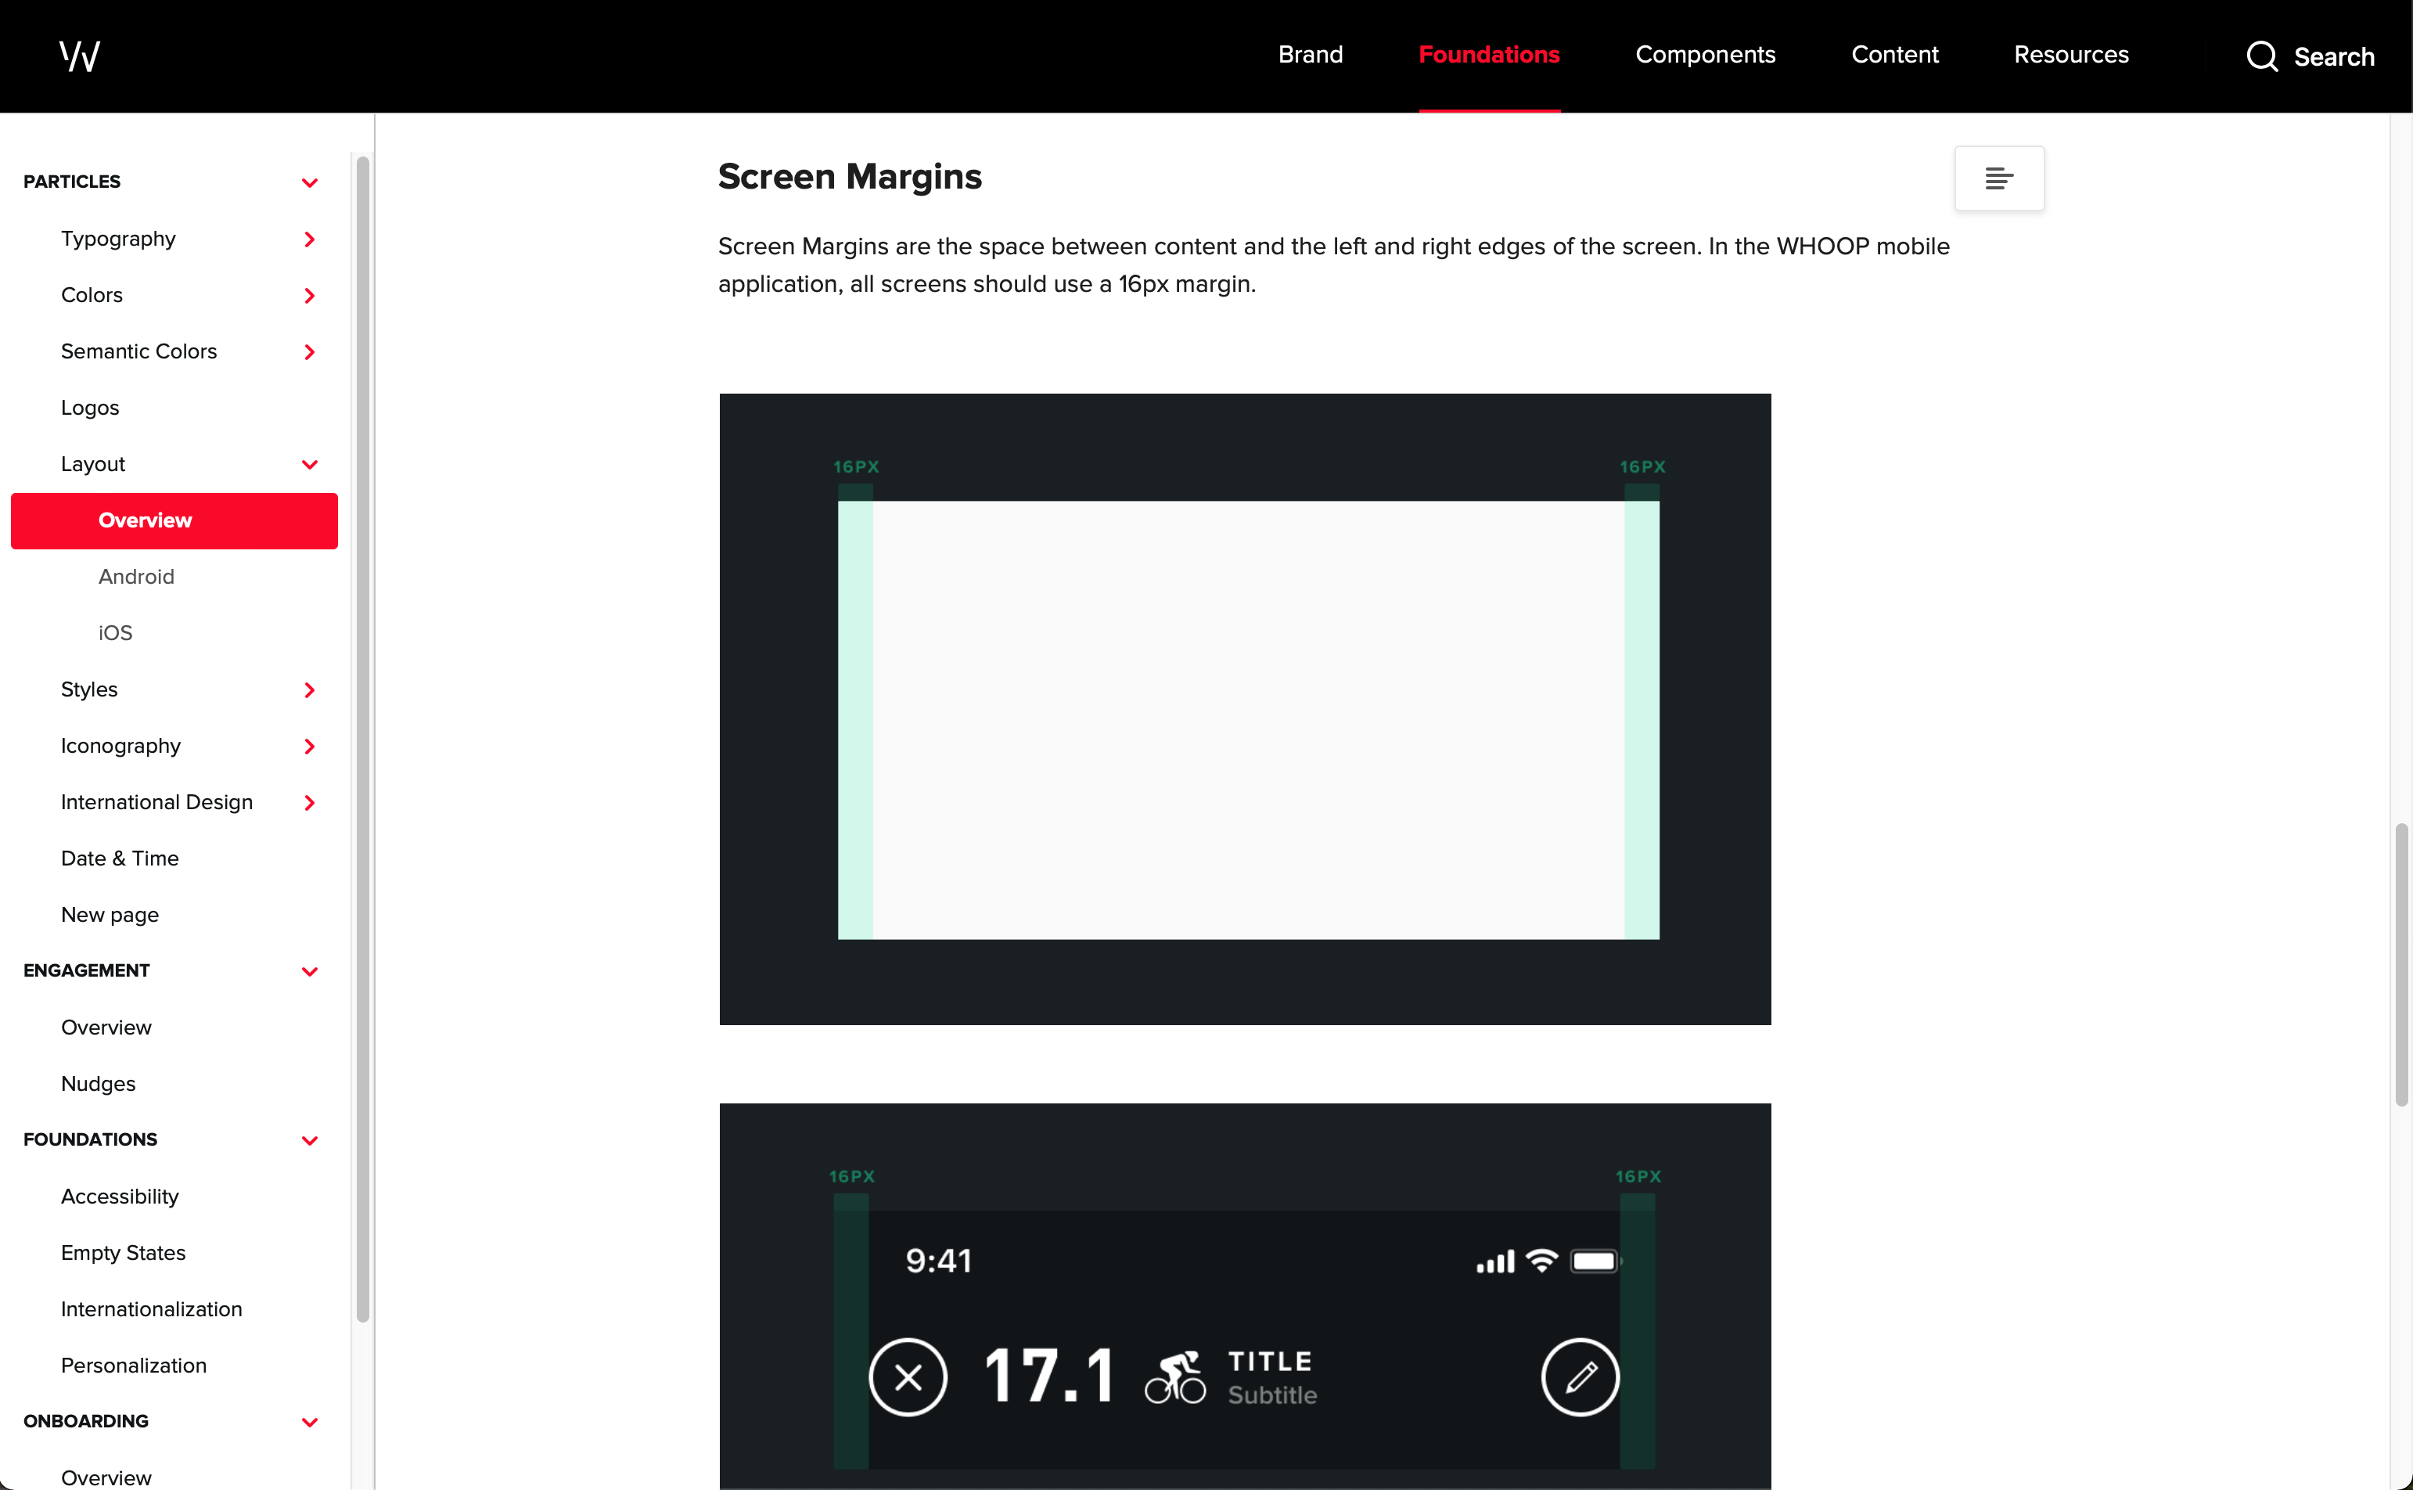This screenshot has height=1490, width=2413.
Task: Click the WHOOP logo in header
Action: (80, 56)
